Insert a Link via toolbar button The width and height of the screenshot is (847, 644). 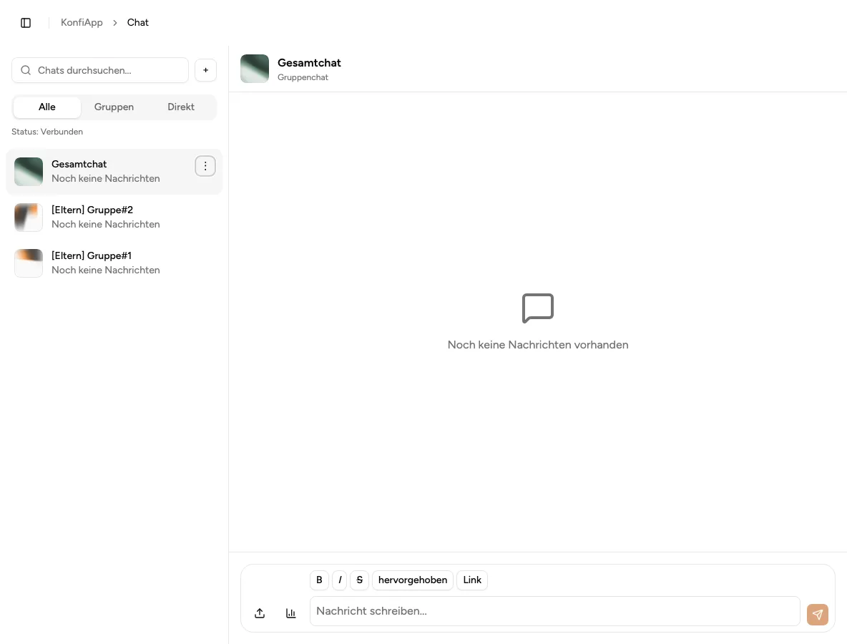[x=472, y=580]
